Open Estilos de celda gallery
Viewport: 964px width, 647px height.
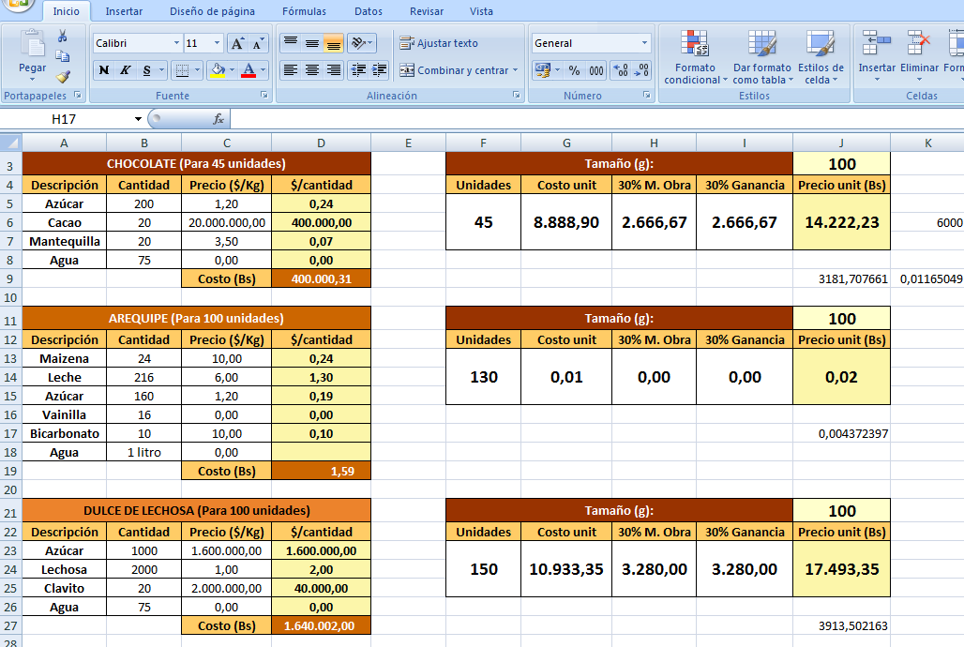pyautogui.click(x=821, y=56)
